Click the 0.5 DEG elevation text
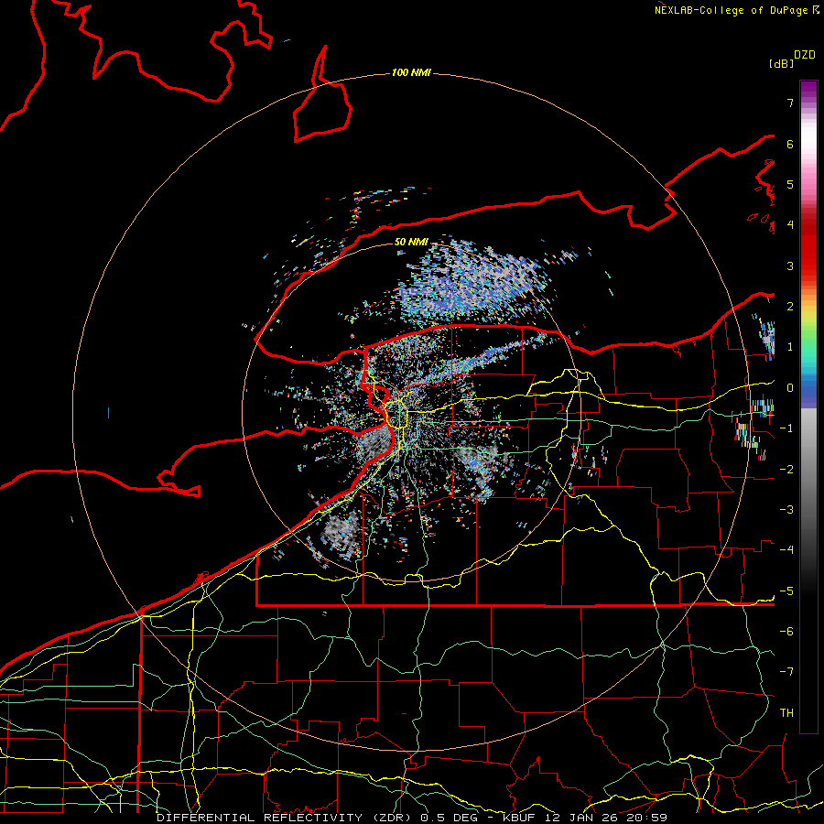The width and height of the screenshot is (824, 824). [450, 818]
